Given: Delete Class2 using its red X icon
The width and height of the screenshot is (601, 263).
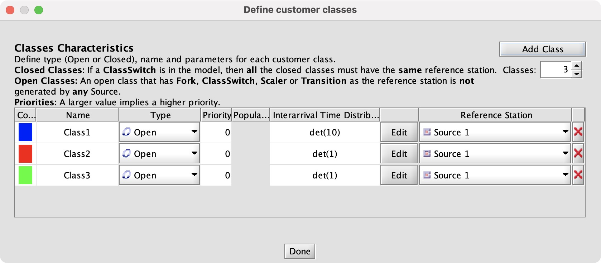Looking at the screenshot, I should (x=578, y=154).
